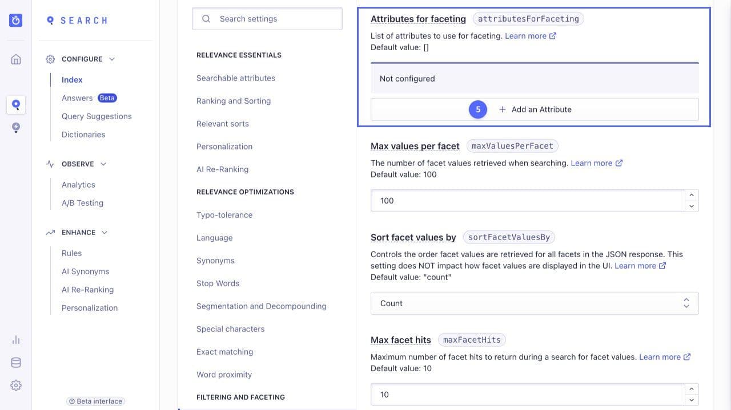
Task: Collapse the OBSERVE section chevron
Action: pos(103,164)
